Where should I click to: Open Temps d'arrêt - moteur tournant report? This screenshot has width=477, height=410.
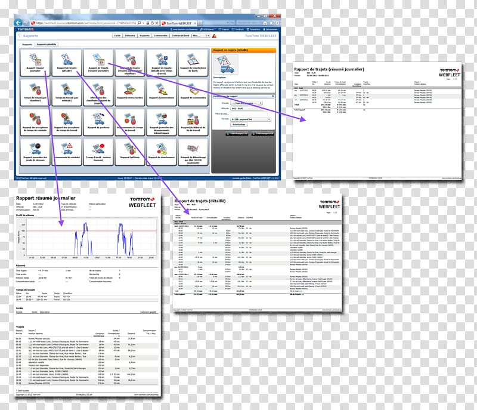click(98, 152)
